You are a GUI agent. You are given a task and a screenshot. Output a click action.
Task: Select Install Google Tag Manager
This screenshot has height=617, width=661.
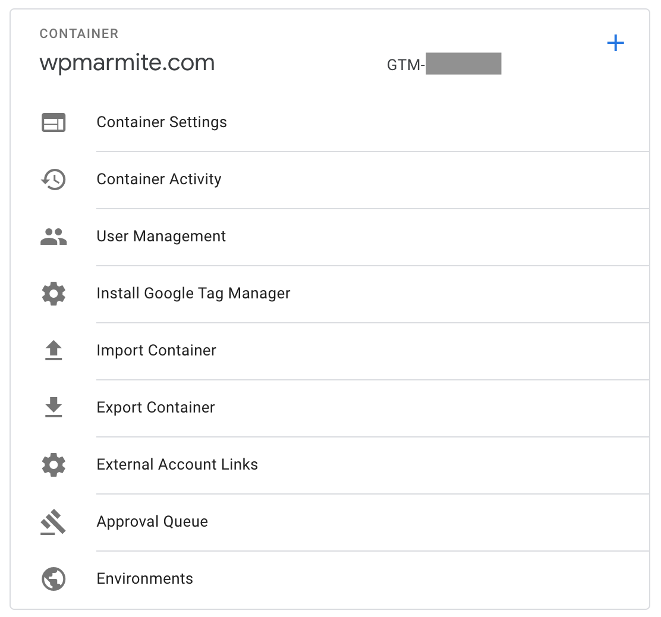click(193, 294)
